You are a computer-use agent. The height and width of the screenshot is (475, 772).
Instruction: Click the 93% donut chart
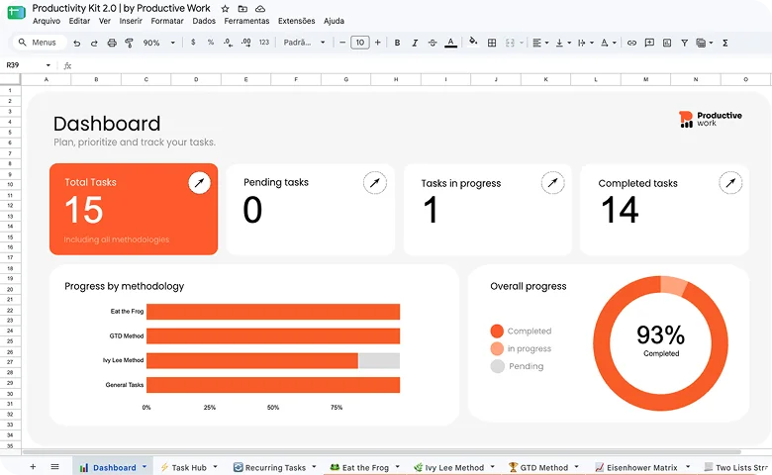(660, 343)
